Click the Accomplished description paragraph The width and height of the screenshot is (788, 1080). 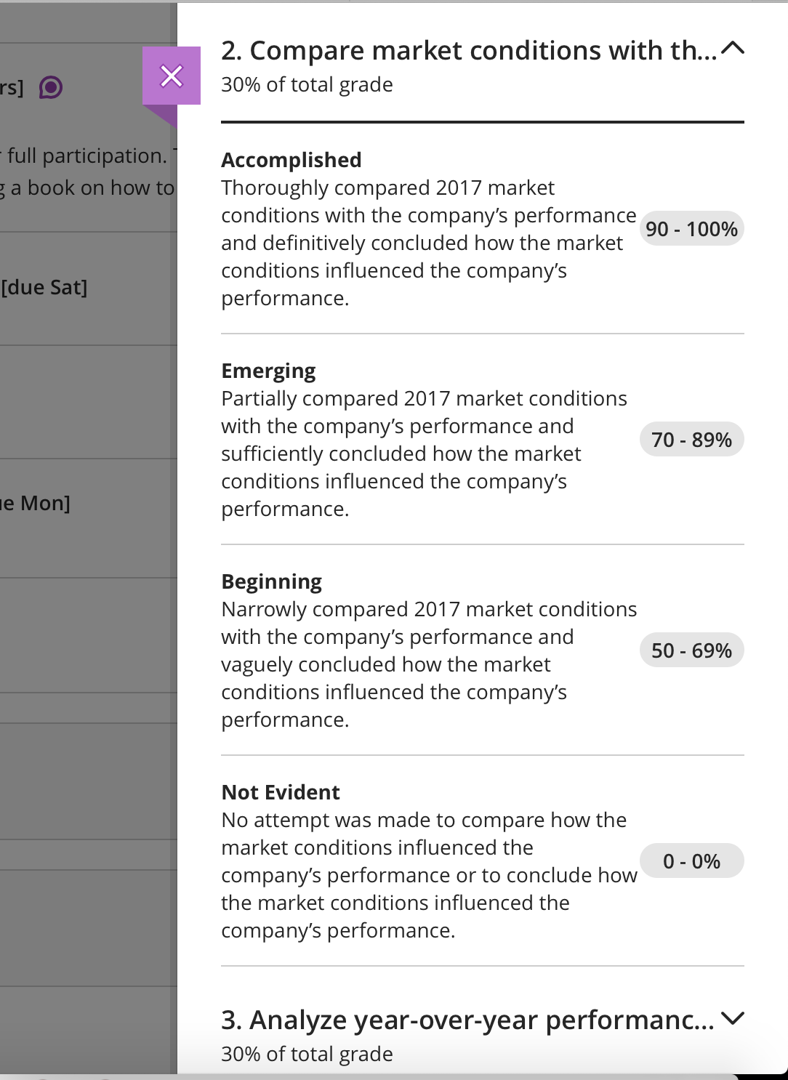429,243
